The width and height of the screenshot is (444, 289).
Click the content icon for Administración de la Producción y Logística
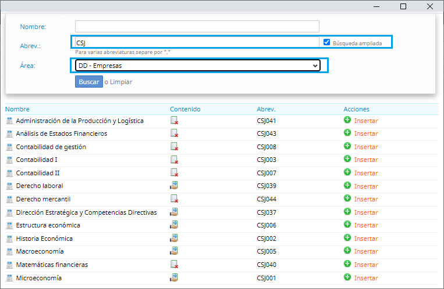174,120
